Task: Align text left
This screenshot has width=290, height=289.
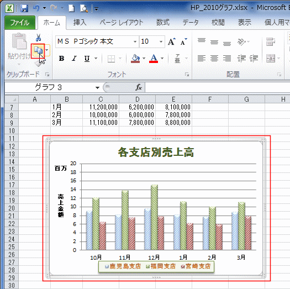Action: pos(202,59)
